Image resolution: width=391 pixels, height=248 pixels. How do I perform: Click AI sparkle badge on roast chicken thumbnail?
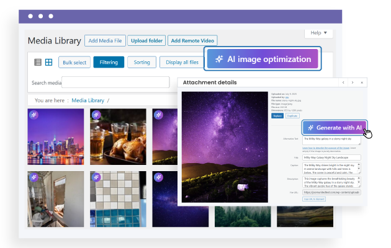tap(96, 115)
